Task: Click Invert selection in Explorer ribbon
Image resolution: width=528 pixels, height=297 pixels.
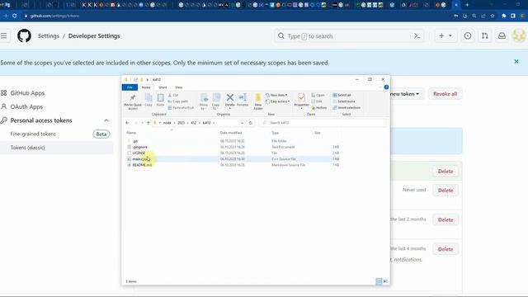Action: (346, 108)
